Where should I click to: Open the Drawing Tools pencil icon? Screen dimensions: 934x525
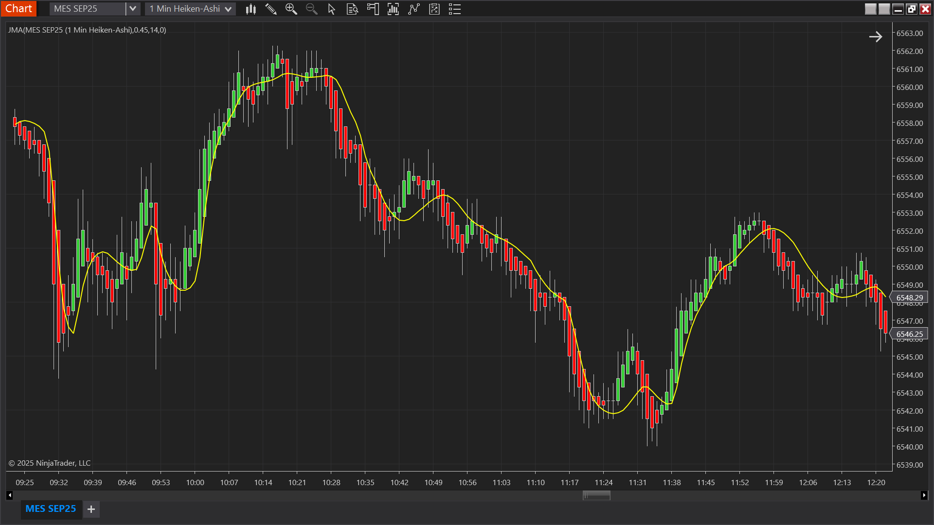[271, 9]
